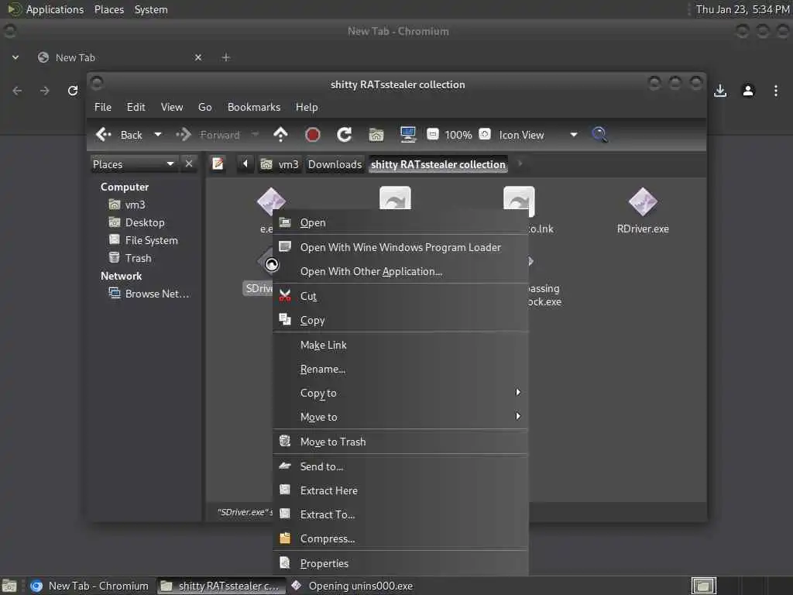The width and height of the screenshot is (793, 595).
Task: Select Desktop in the Places sidebar
Action: 145,222
